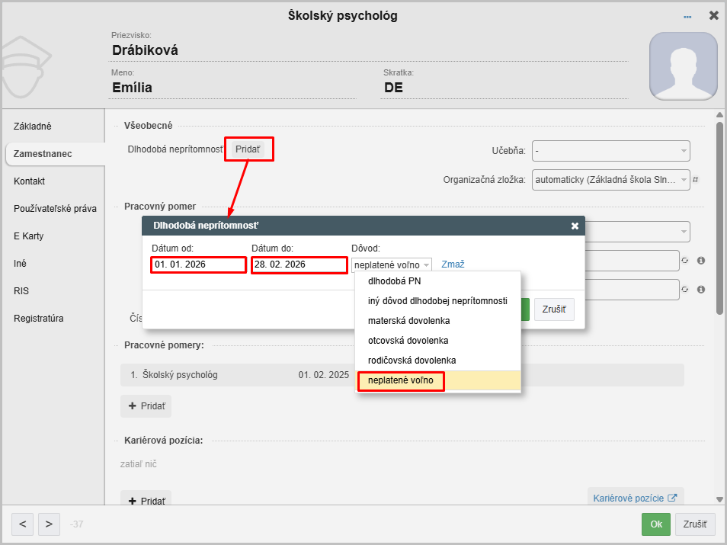This screenshot has width=727, height=545.
Task: Switch to the Kontakt tab
Action: point(30,181)
